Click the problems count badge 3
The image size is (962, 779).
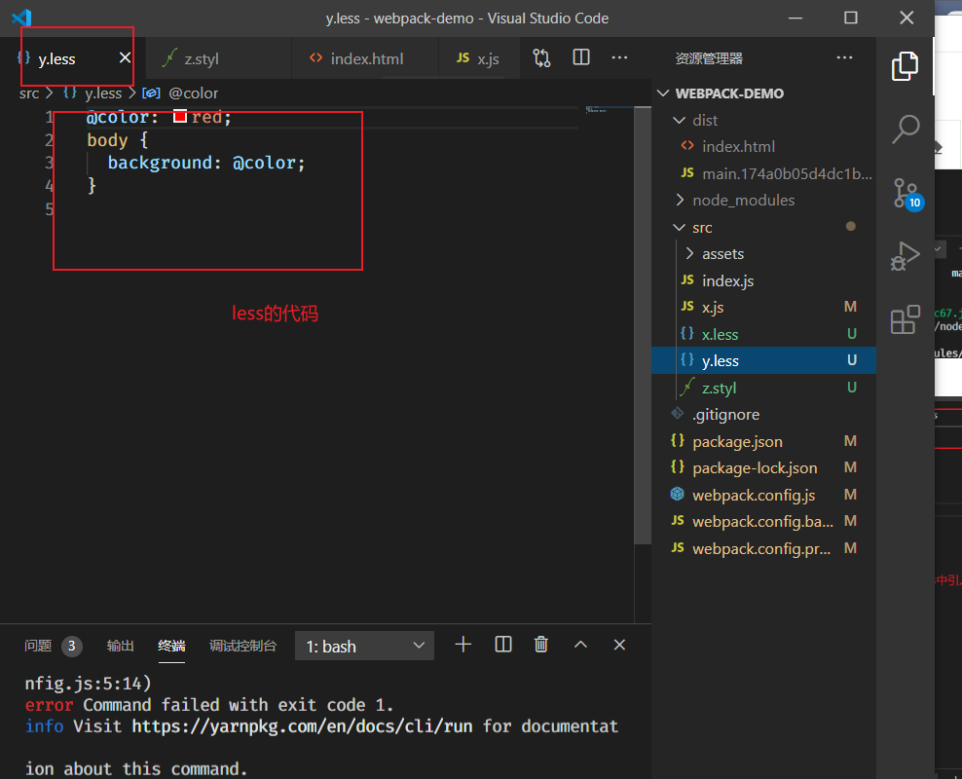(x=72, y=646)
